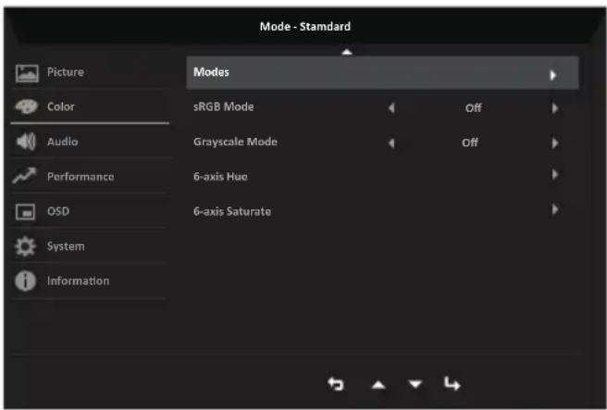Expand the Modes submenu arrow

(552, 75)
